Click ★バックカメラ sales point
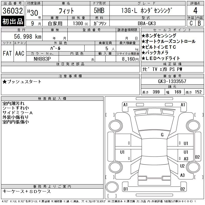 tap(155, 53)
